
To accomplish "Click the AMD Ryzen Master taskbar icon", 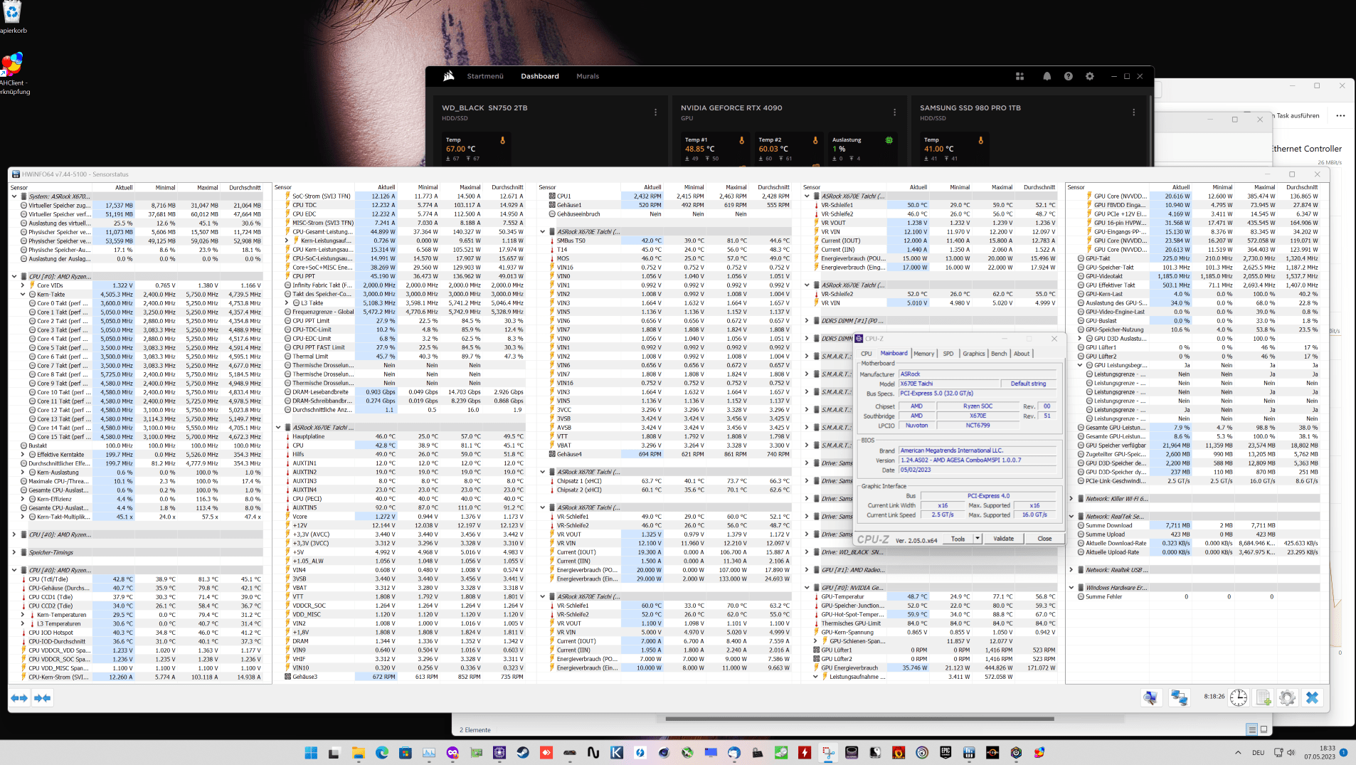I will point(992,752).
